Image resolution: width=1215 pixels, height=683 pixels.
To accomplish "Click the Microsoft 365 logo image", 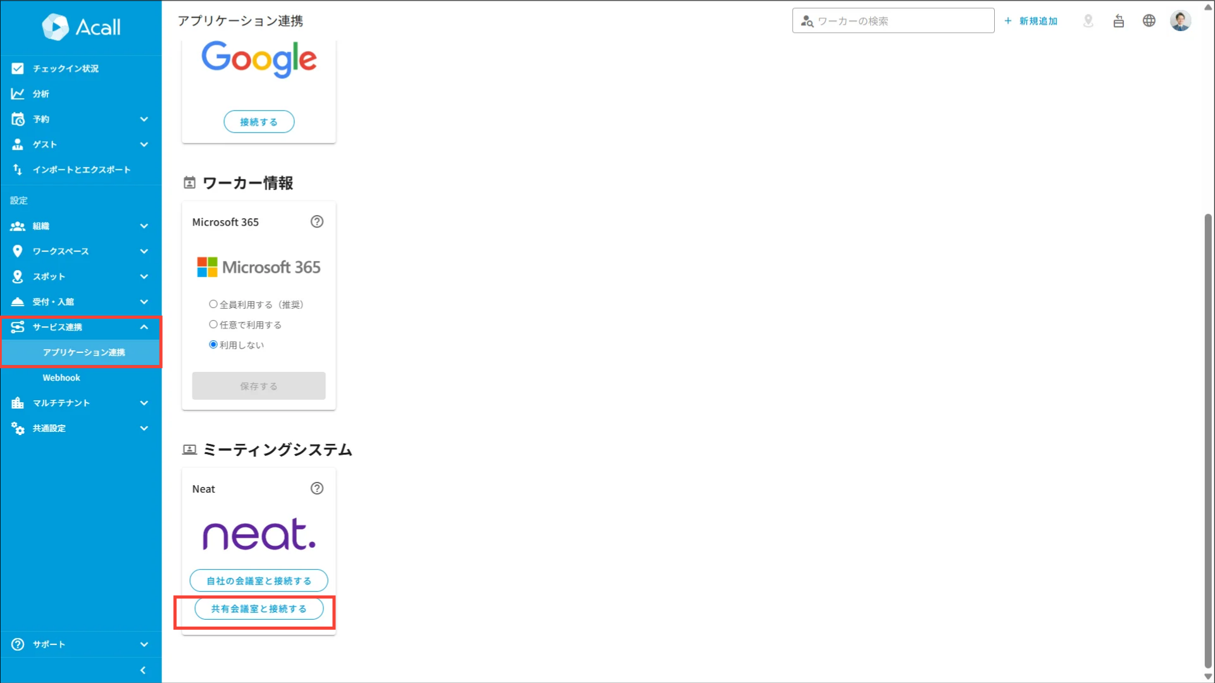I will coord(259,268).
